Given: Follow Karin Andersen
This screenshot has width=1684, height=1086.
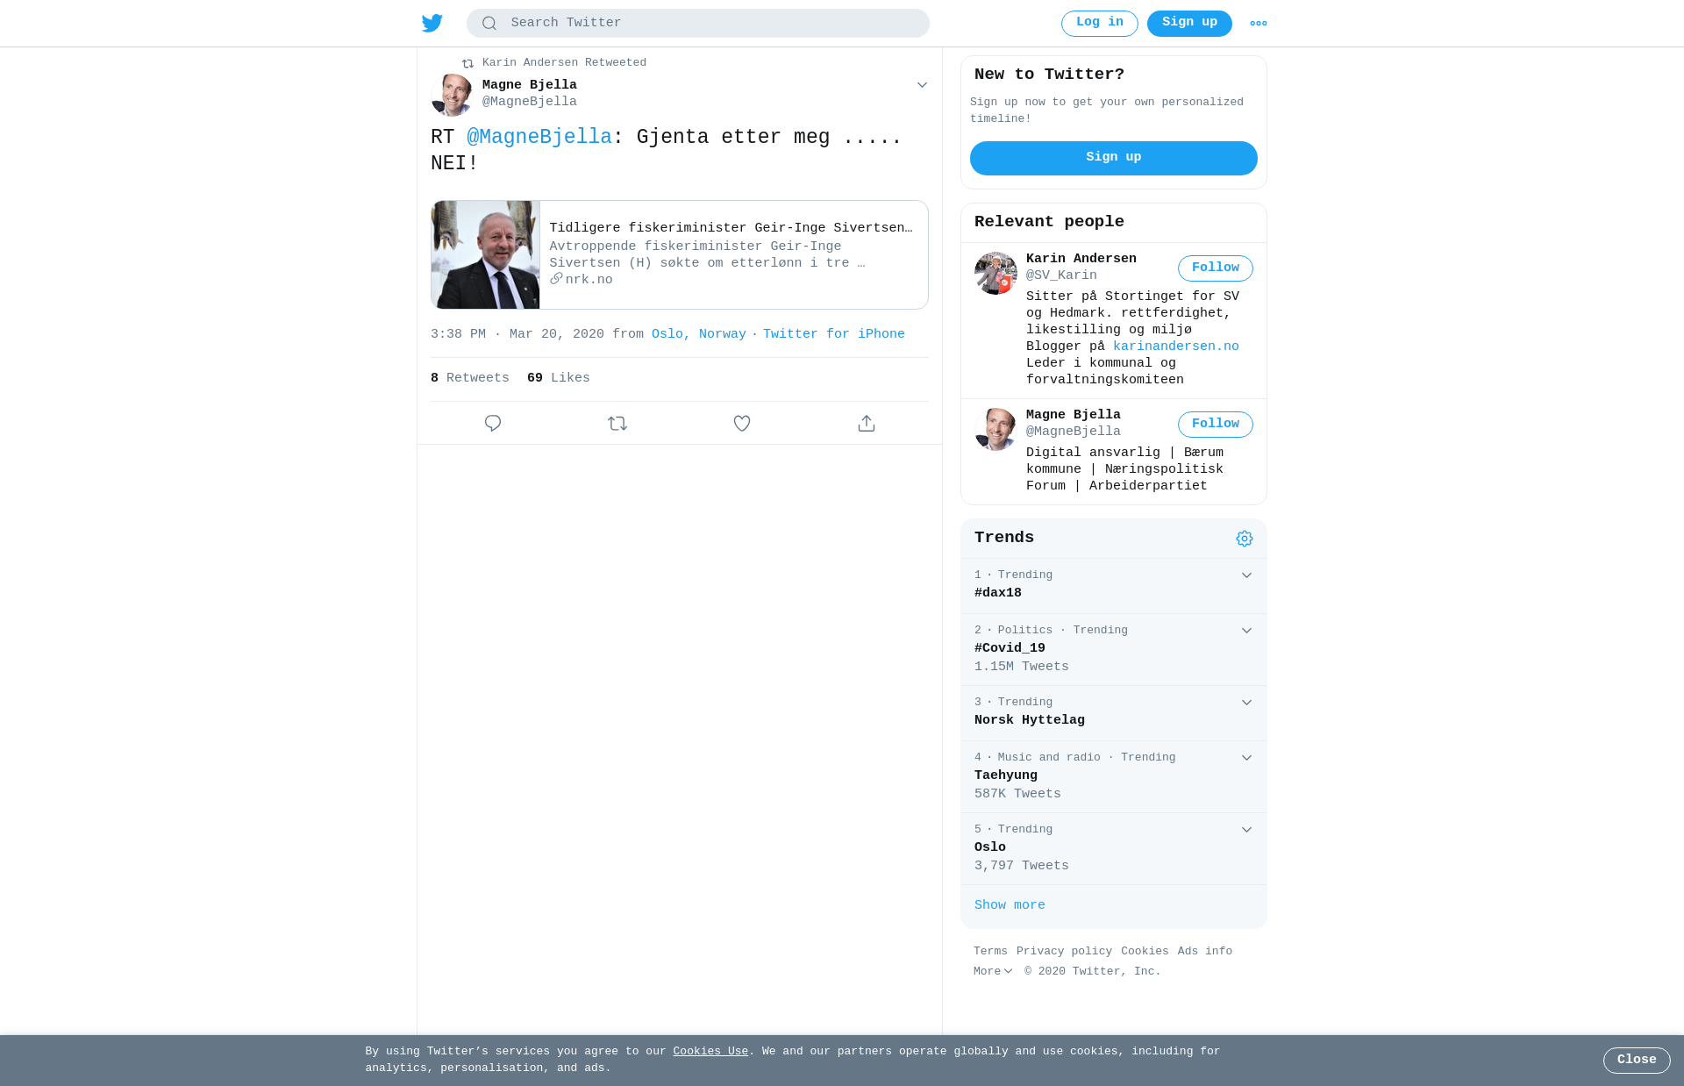Looking at the screenshot, I should click(1215, 268).
